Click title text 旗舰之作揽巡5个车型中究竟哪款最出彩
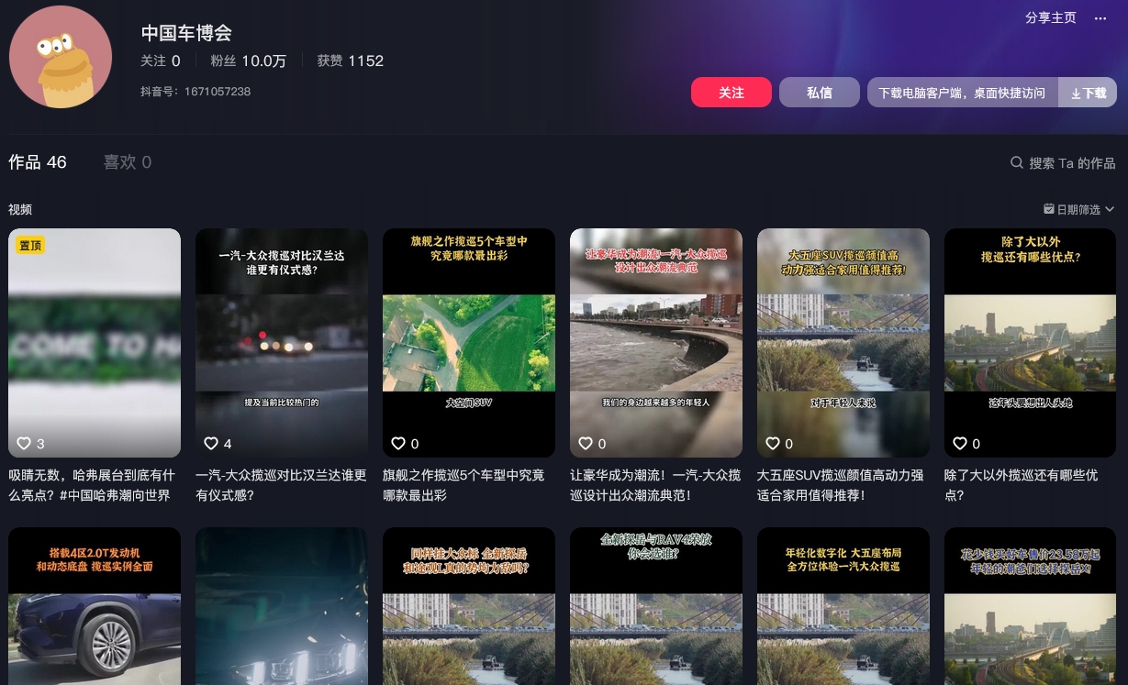This screenshot has width=1128, height=685. (x=463, y=485)
